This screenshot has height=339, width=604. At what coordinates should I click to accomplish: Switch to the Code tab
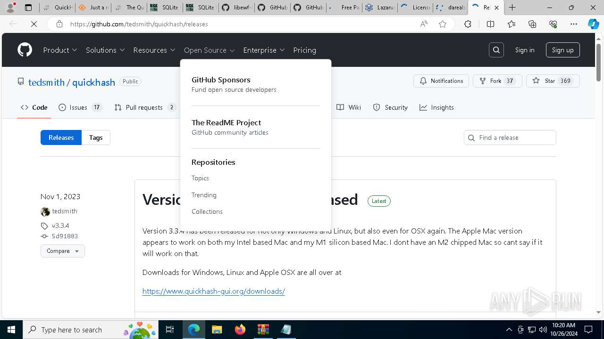(x=34, y=107)
